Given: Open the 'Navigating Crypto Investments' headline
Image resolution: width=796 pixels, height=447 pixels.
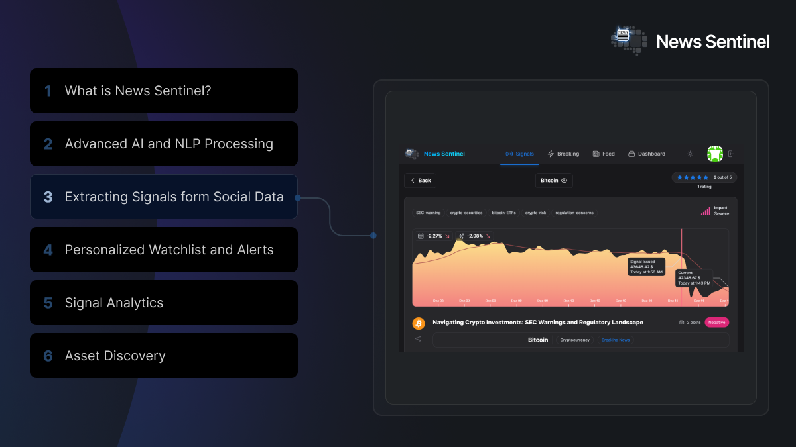Looking at the screenshot, I should coord(538,323).
